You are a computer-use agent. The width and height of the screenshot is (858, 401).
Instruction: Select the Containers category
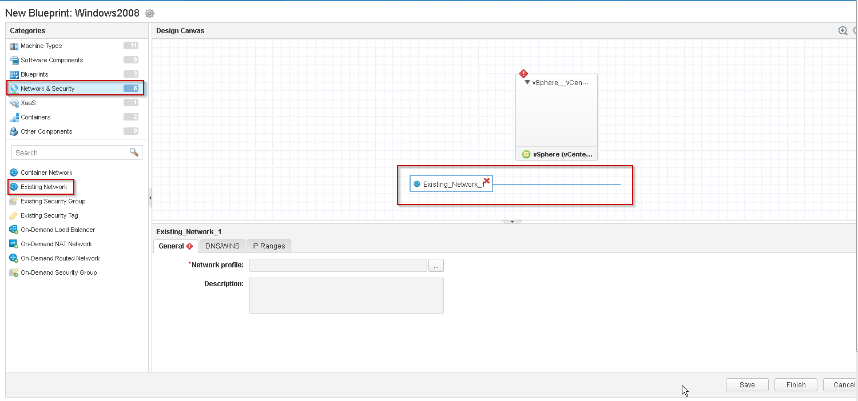(x=35, y=117)
